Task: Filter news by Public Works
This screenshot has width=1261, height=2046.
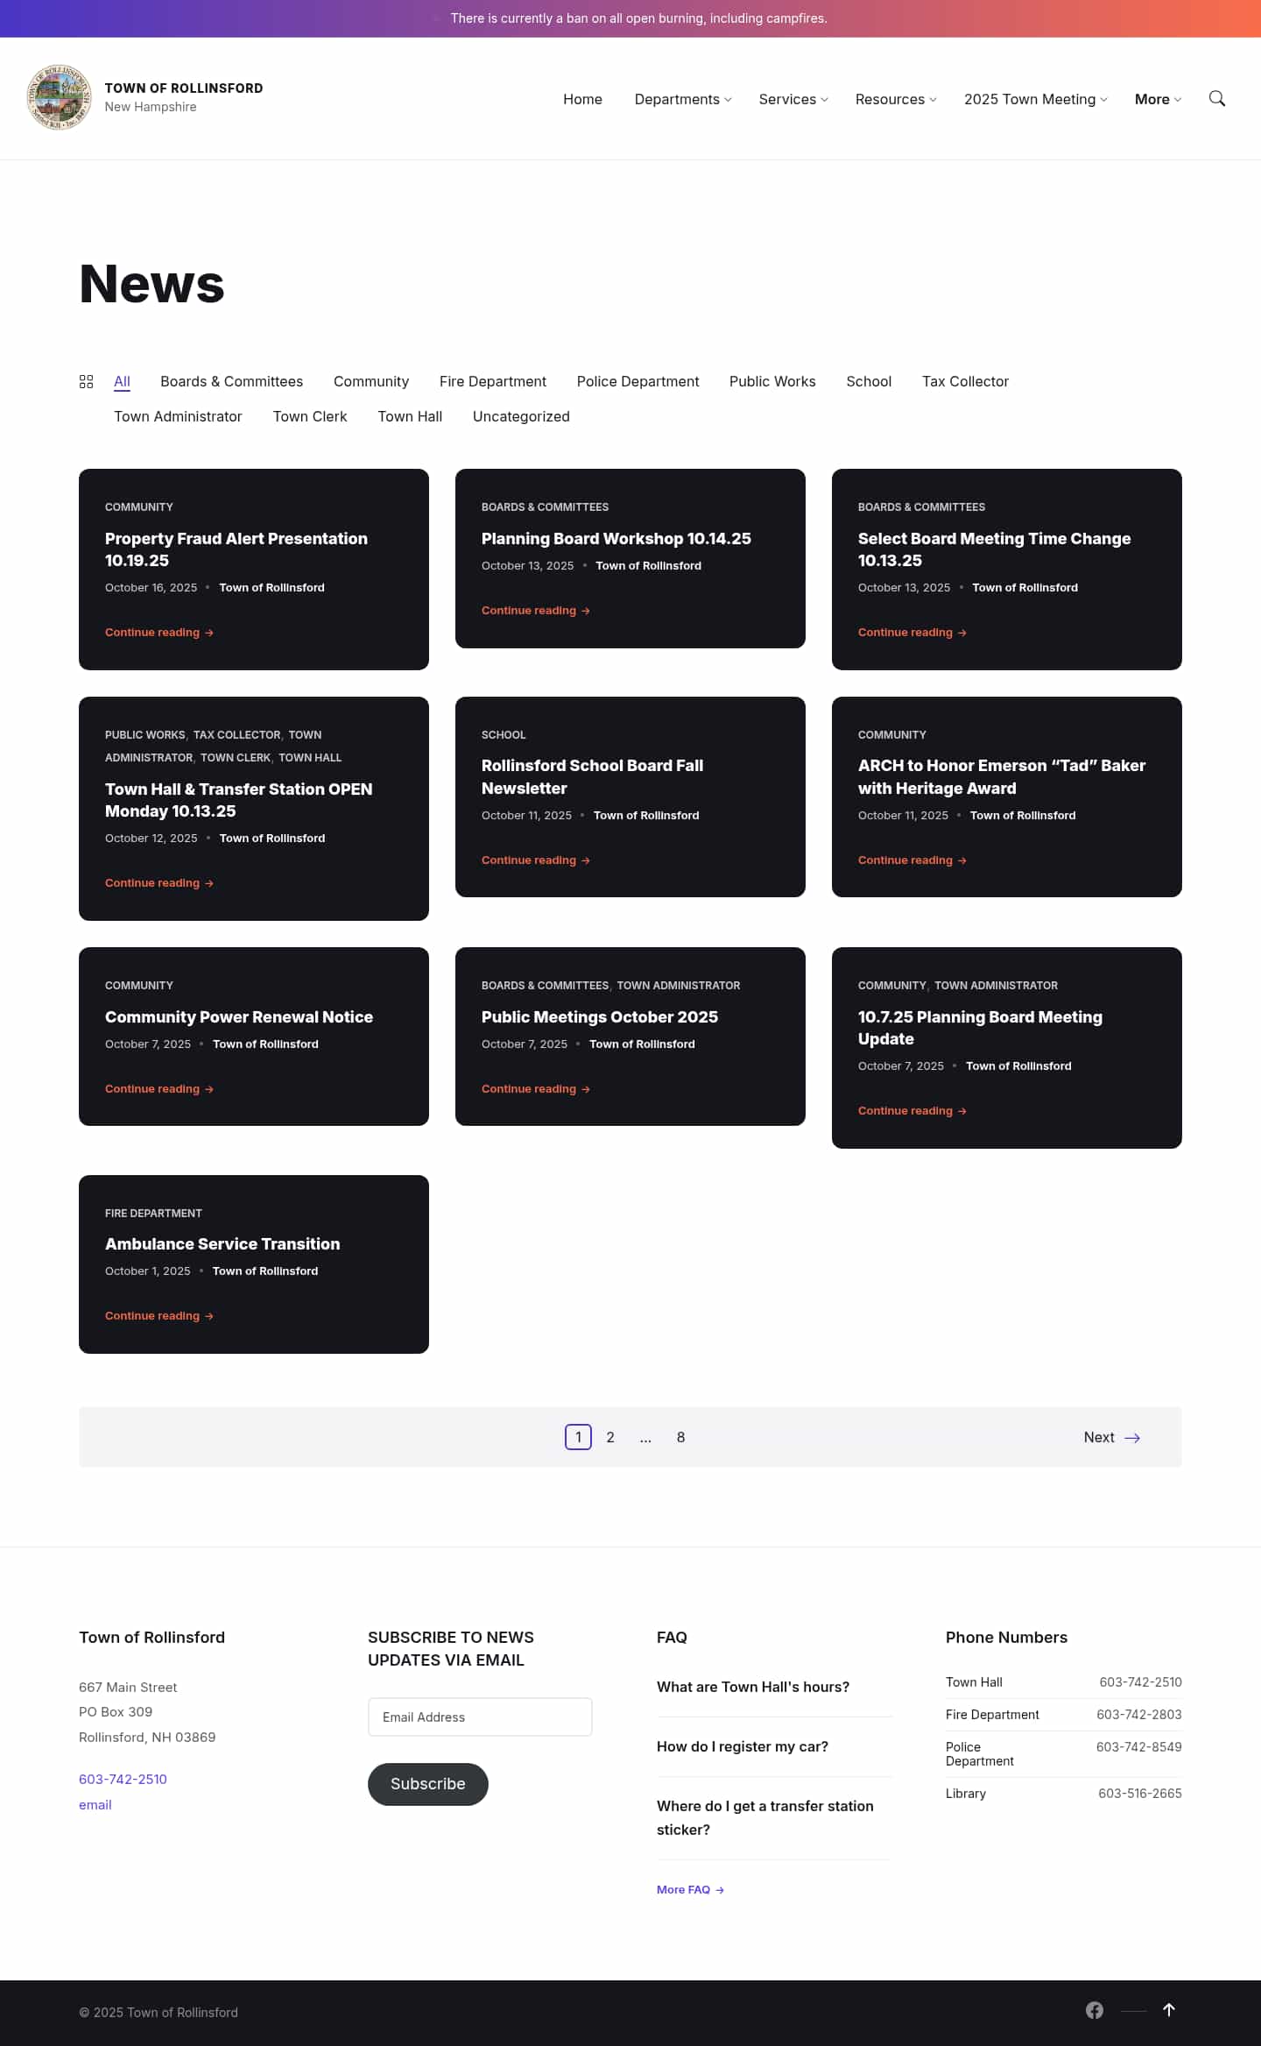Action: (x=772, y=381)
